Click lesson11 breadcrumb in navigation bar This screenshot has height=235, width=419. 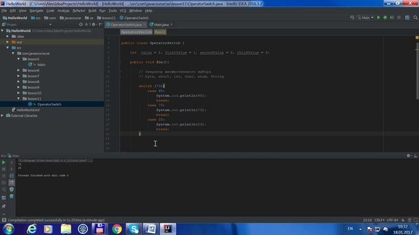[106, 18]
